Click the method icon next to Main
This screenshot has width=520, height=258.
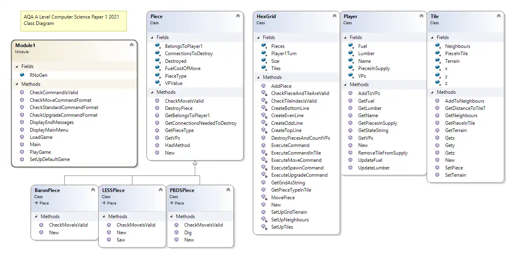tap(21, 144)
